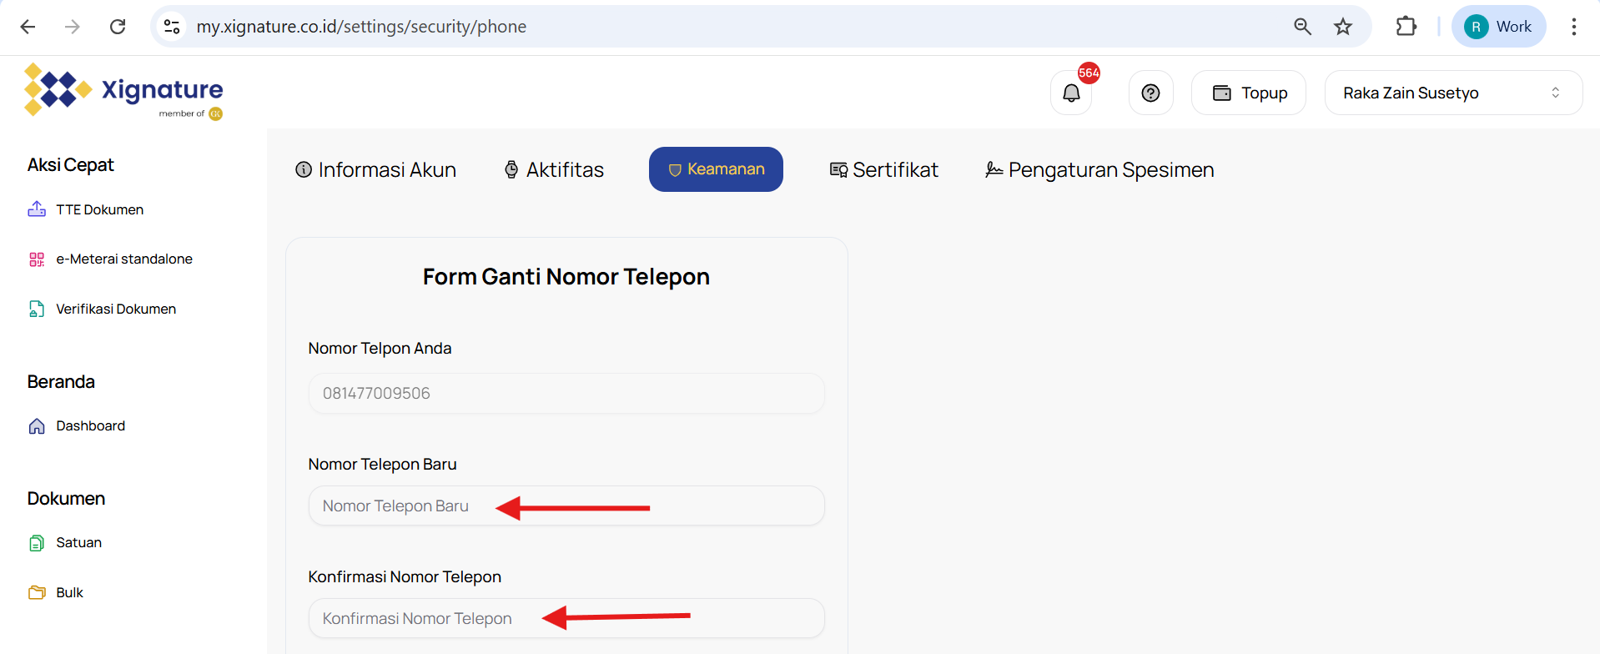Bookmark this page with star icon
Image resolution: width=1600 pixels, height=654 pixels.
coord(1342,27)
